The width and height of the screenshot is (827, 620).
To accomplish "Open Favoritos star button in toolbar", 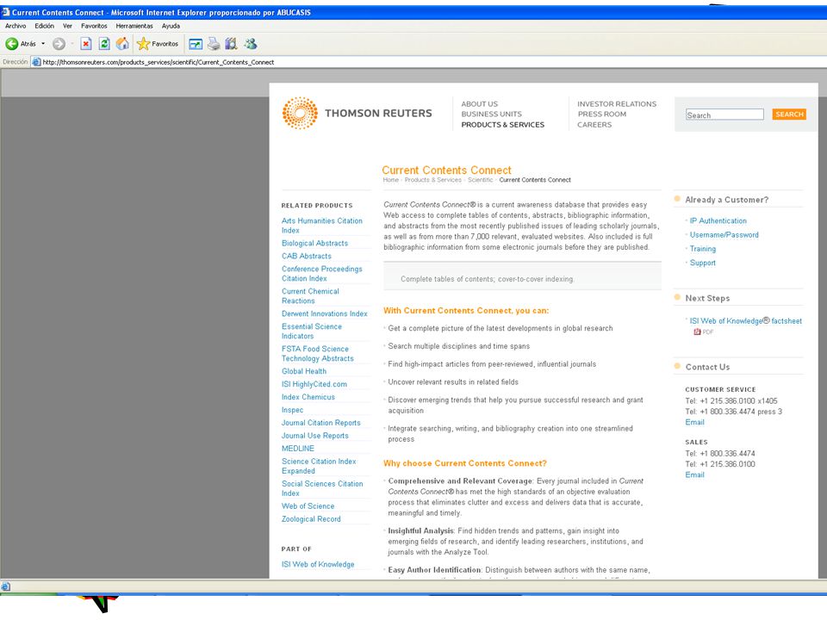I will coord(158,44).
